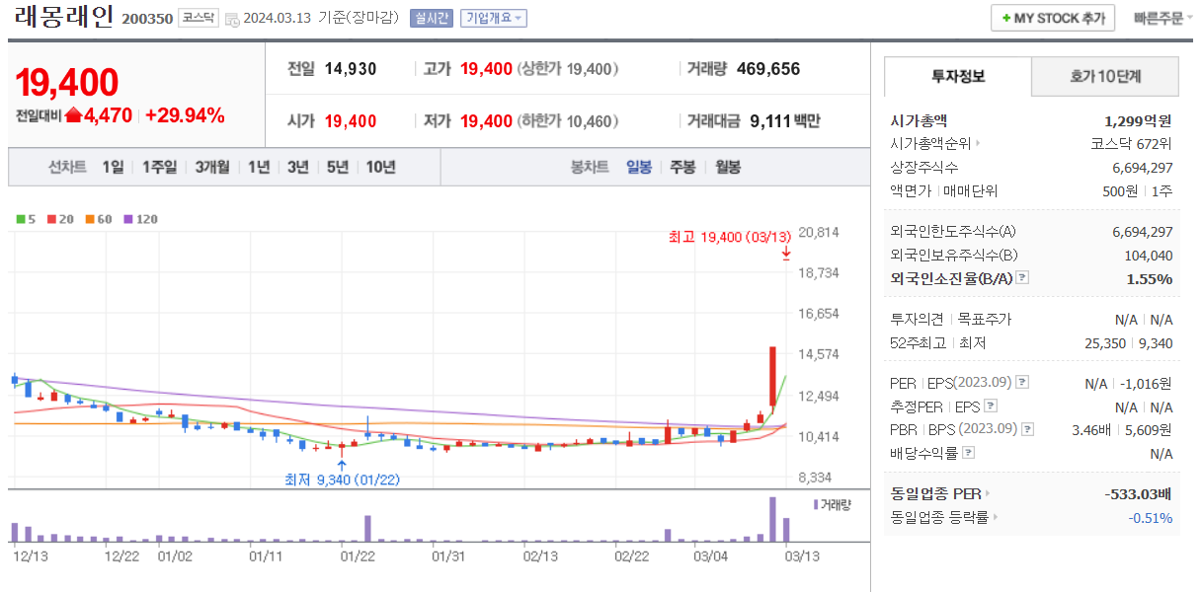Click the orange 60-day moving average legend

pos(98,219)
